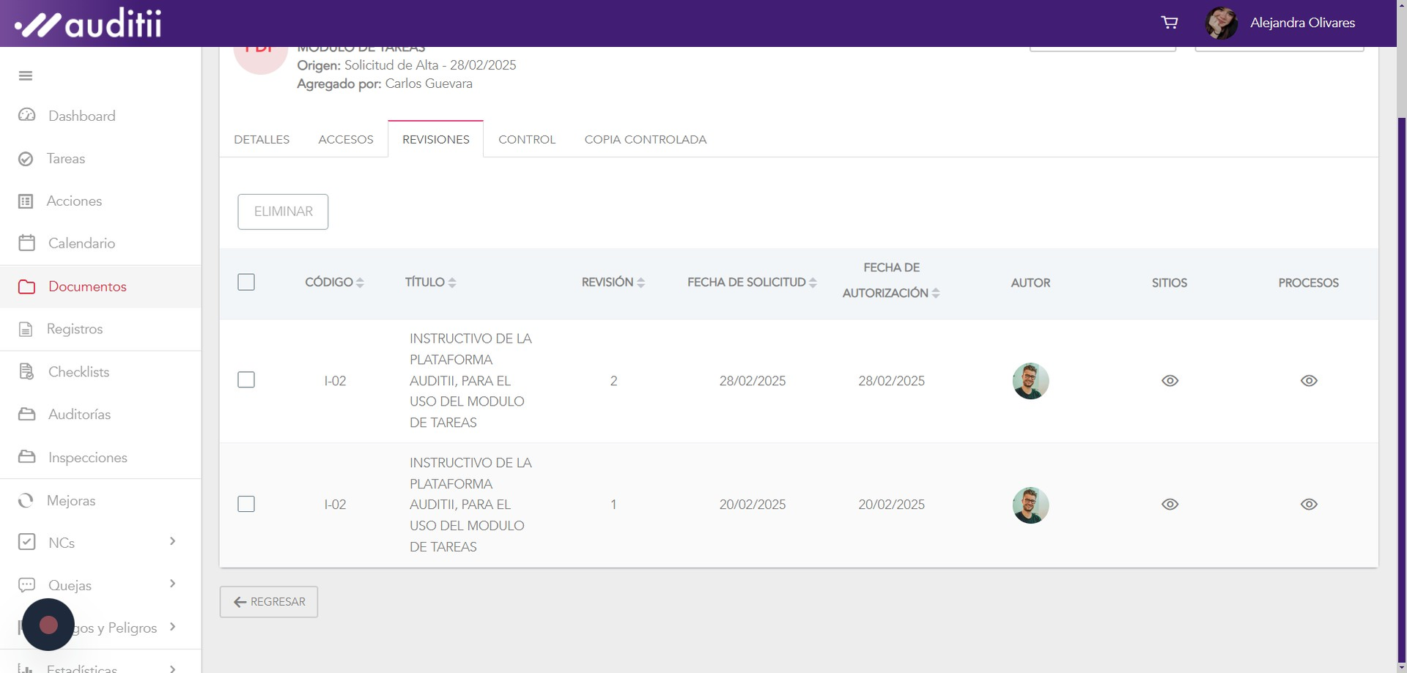Click the Alejandra Olivares profile avatar
Screen dimensions: 1407x673
[1221, 23]
